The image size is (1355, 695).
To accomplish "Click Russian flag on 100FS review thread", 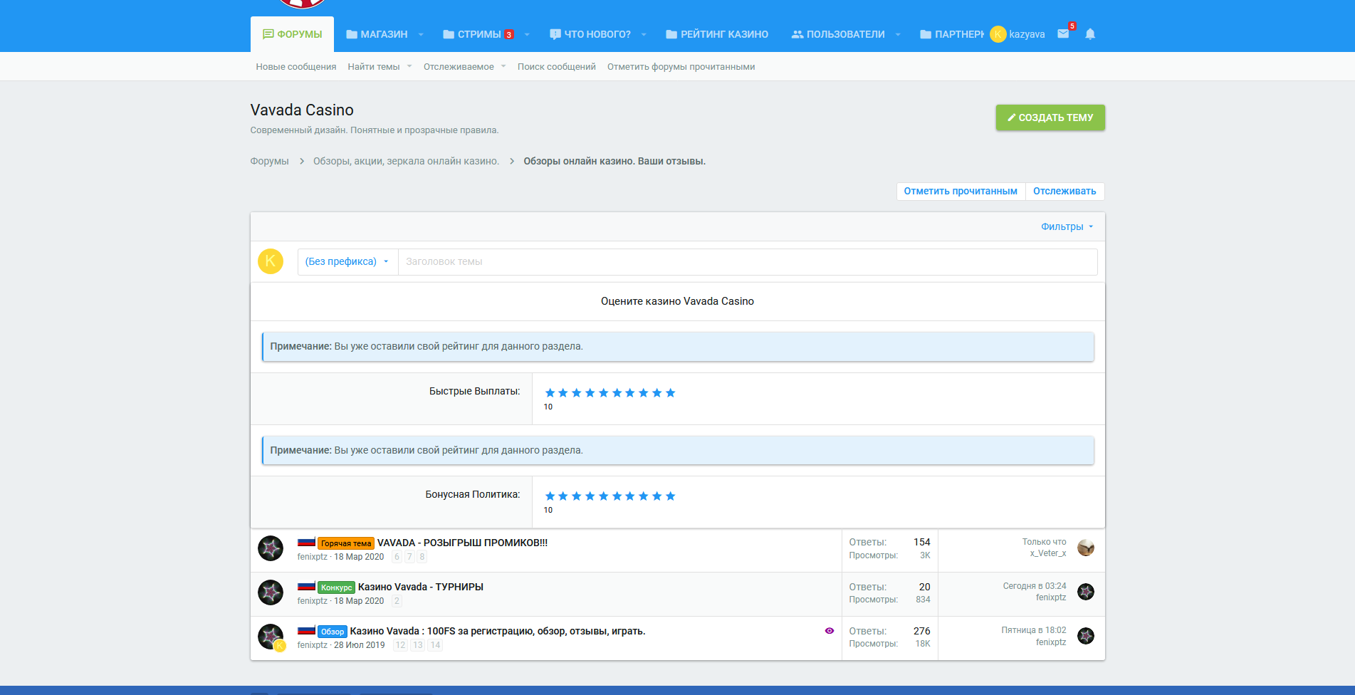I will pos(306,631).
